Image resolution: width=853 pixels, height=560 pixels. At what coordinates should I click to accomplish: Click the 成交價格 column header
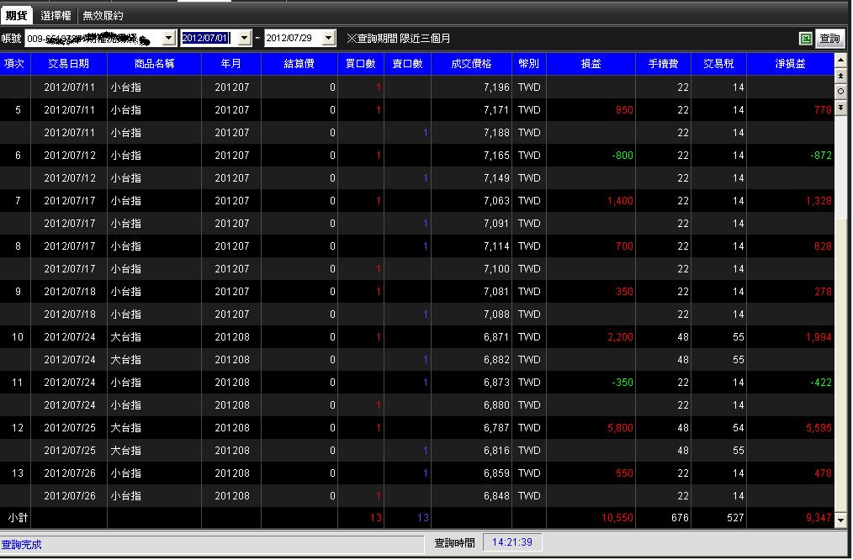(x=471, y=64)
